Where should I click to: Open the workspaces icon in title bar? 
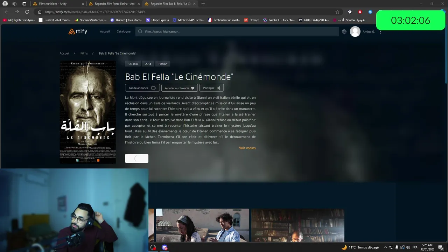tap(14, 4)
